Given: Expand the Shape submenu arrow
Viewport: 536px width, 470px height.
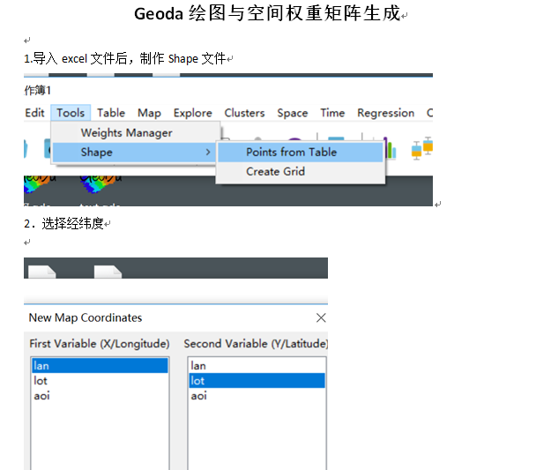Looking at the screenshot, I should (208, 153).
